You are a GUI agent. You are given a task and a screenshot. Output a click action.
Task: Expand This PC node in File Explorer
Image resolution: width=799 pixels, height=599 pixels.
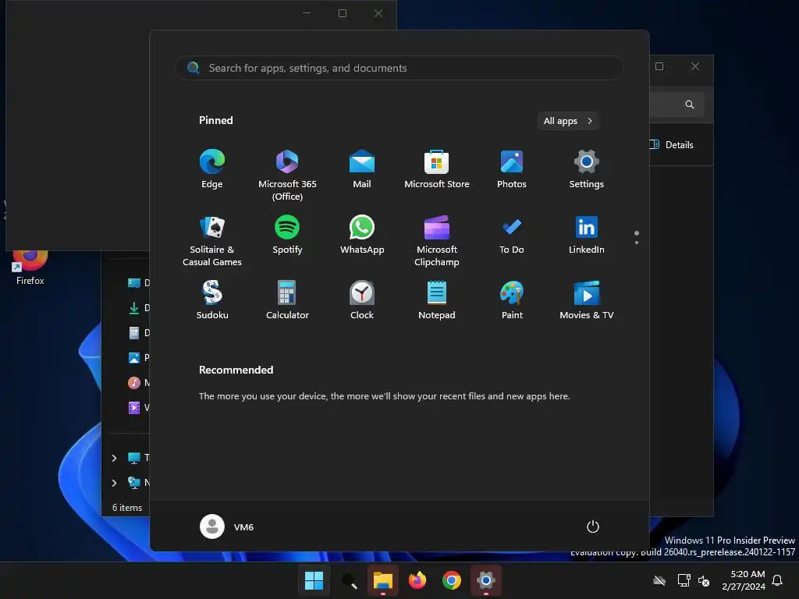pos(114,458)
